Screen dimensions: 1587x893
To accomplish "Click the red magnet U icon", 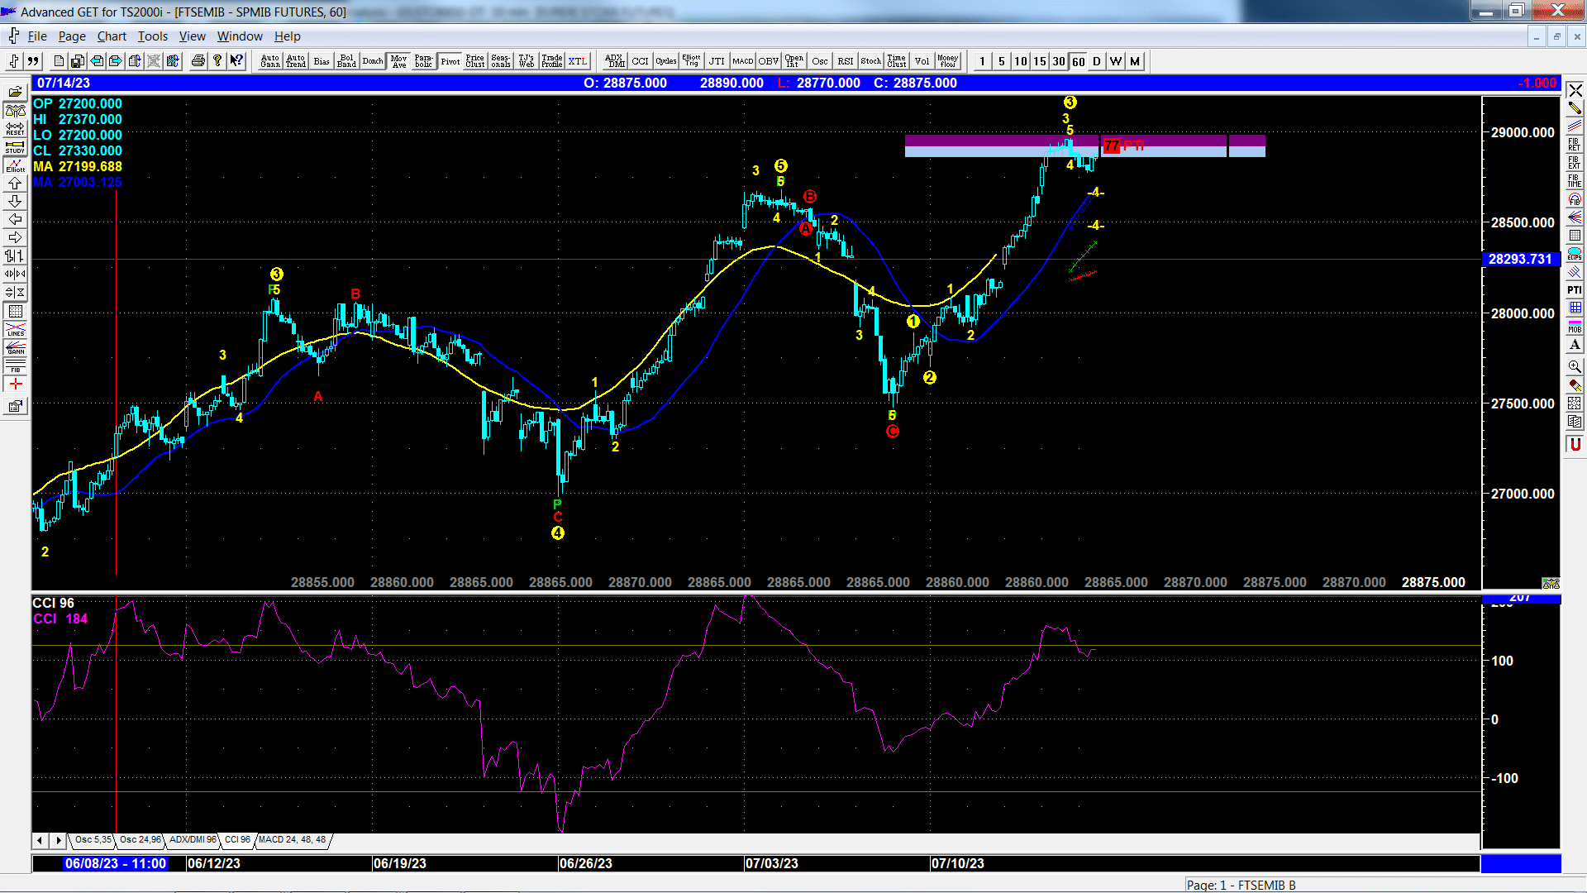I will [x=1575, y=445].
